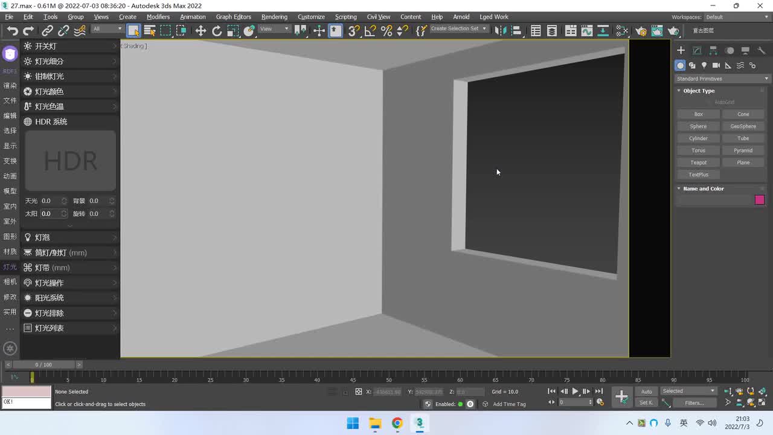The height and width of the screenshot is (435, 773).
Task: Click the 天光 value spinner arrows
Action: tap(64, 201)
